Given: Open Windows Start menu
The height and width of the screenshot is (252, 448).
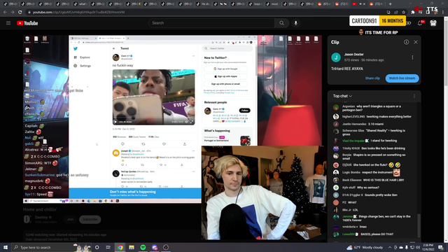Looking at the screenshot, I should point(6,247).
